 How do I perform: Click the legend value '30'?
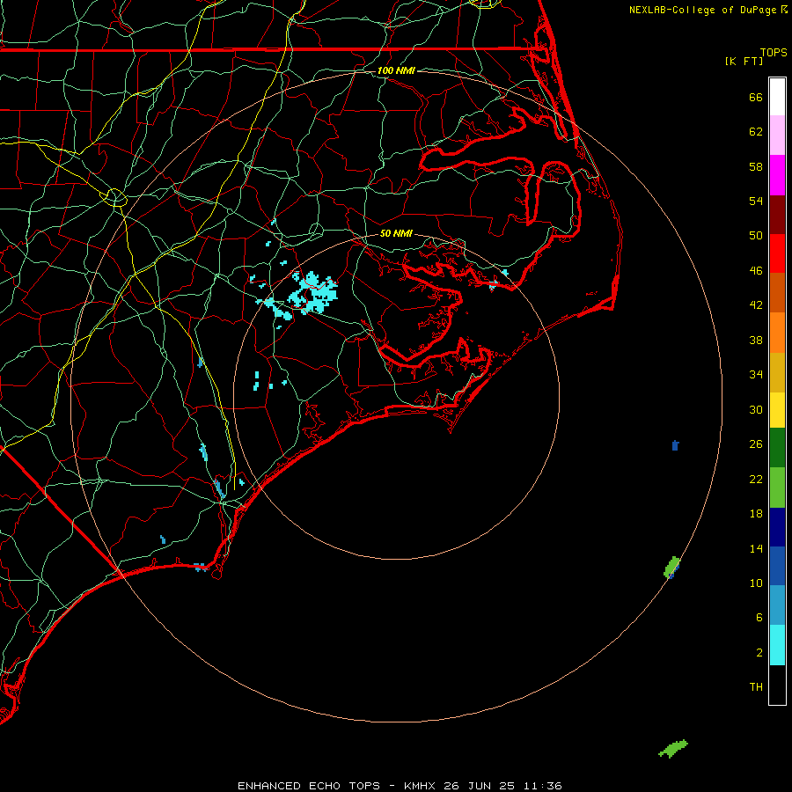[x=756, y=409]
